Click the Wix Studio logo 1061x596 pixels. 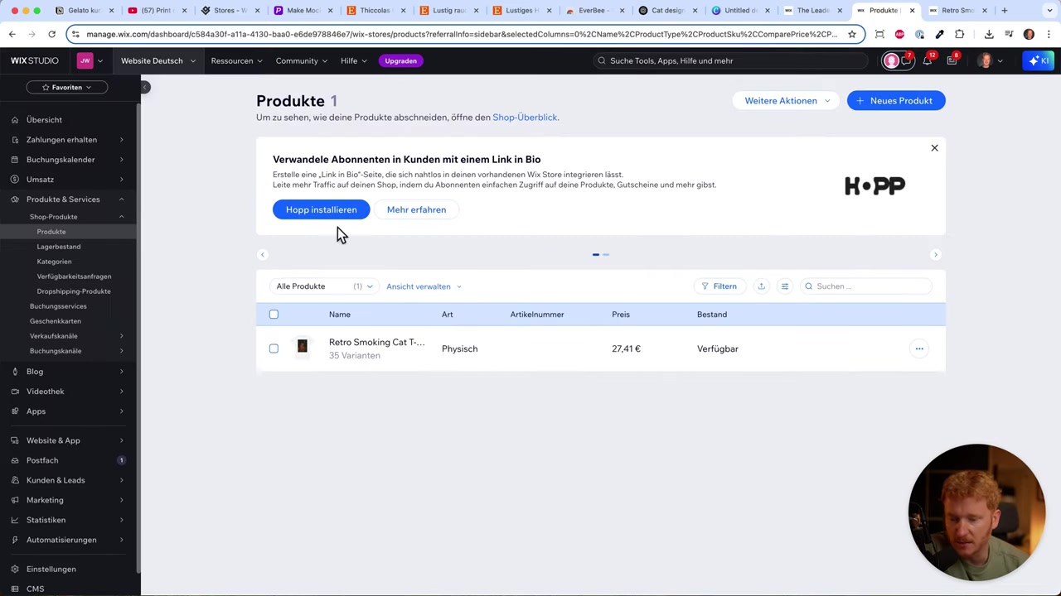(x=35, y=60)
